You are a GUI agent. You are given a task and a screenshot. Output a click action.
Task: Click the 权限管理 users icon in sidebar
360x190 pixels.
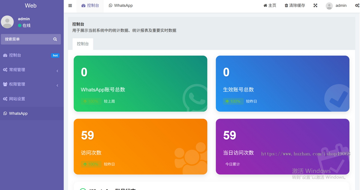pos(5,84)
